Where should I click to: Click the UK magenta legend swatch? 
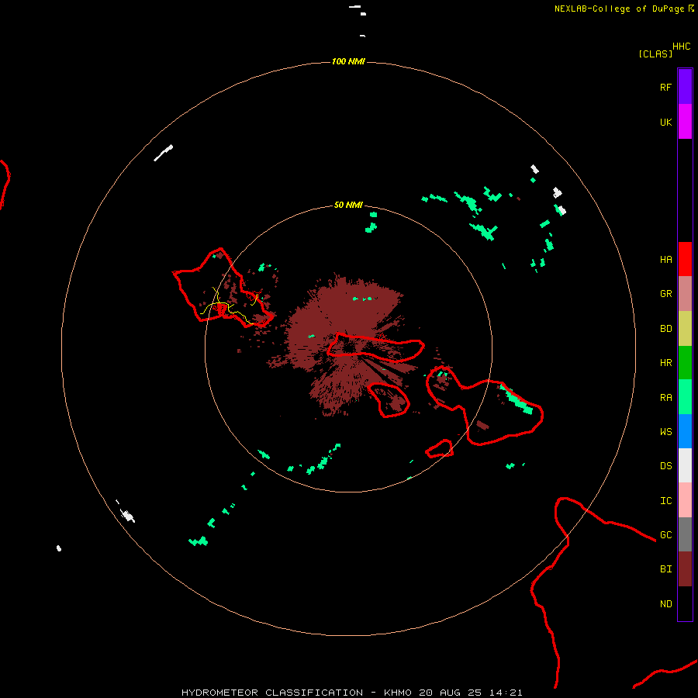pos(685,122)
